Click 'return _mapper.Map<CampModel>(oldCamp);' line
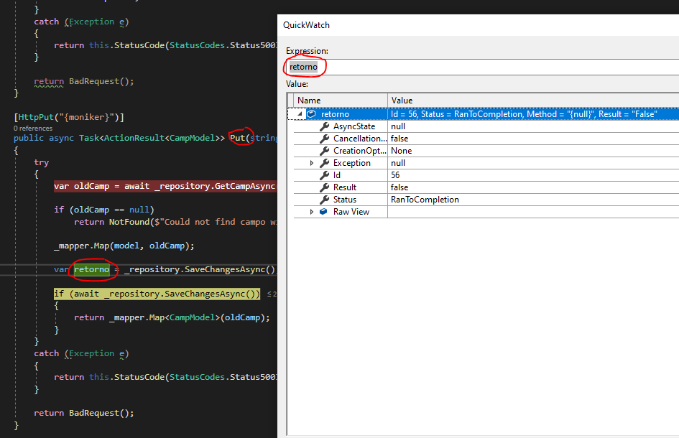This screenshot has width=679, height=438. pyautogui.click(x=172, y=317)
